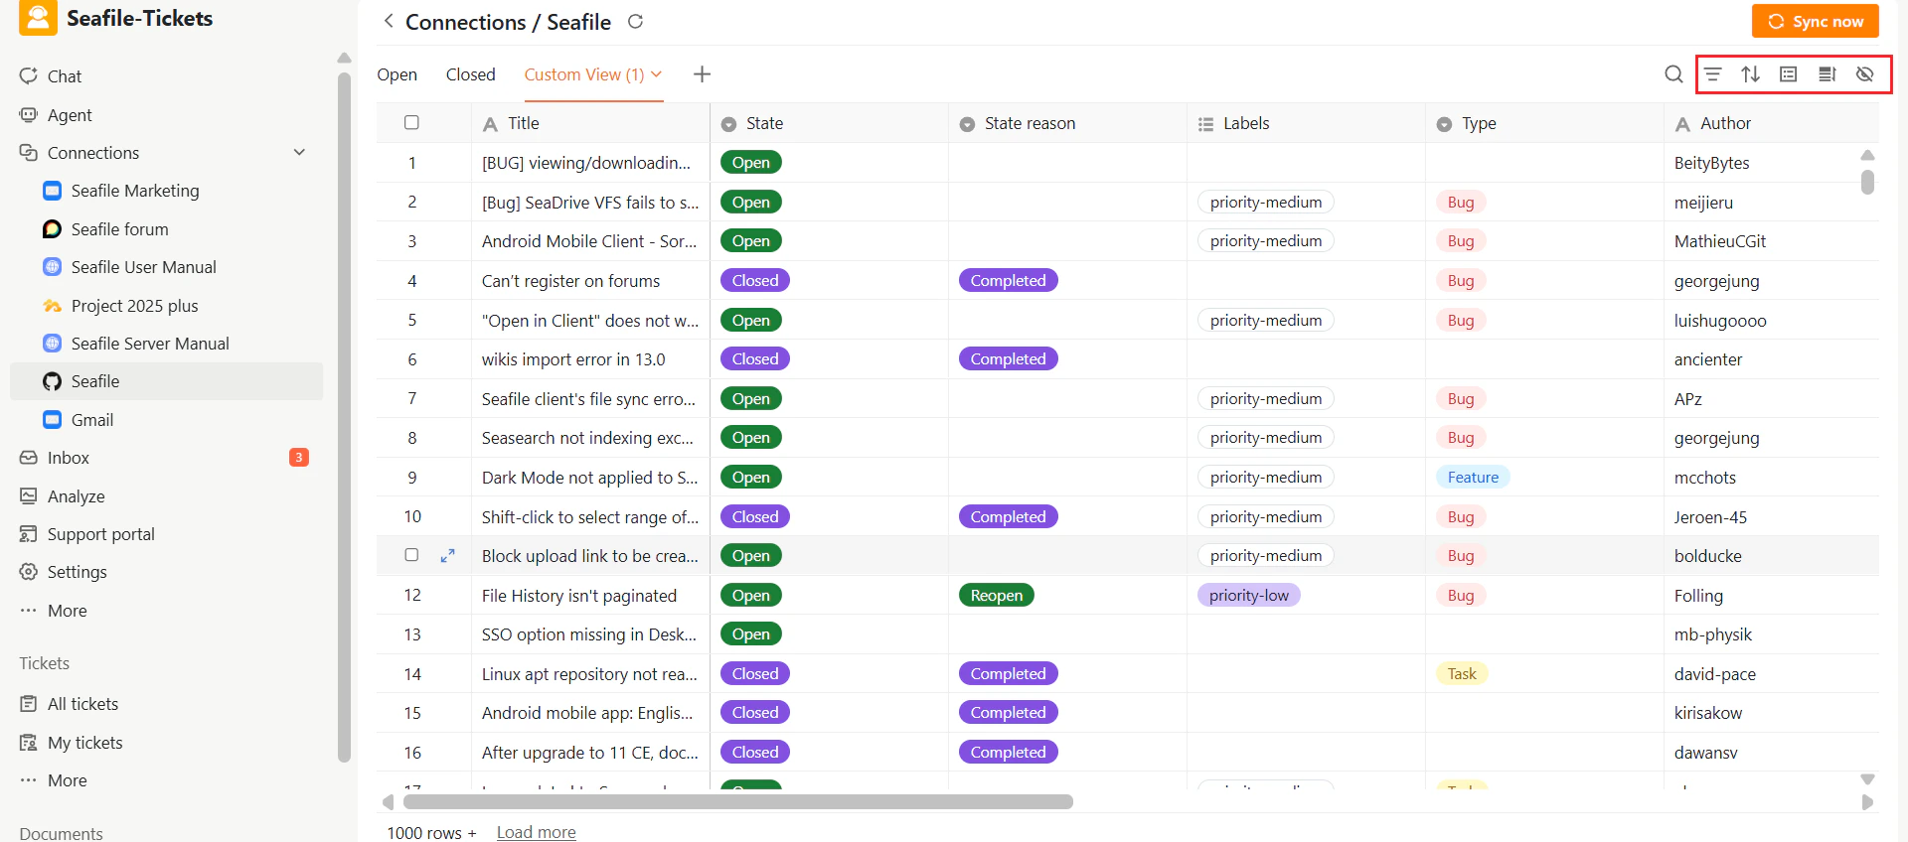Click the Seafile-Tickets logo icon
1908x842 pixels.
pyautogui.click(x=38, y=18)
